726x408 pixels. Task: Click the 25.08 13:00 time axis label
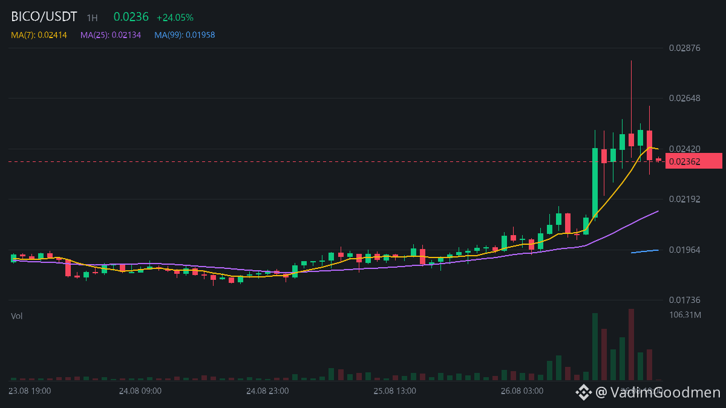394,391
